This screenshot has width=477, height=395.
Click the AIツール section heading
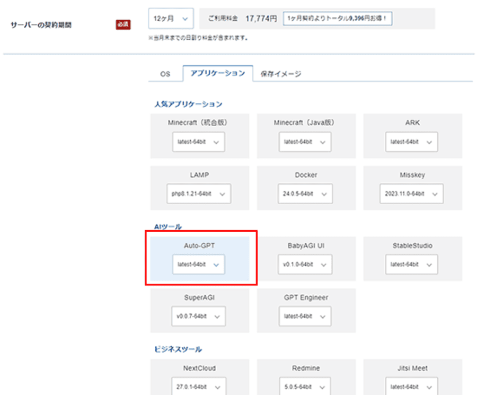[x=168, y=227]
